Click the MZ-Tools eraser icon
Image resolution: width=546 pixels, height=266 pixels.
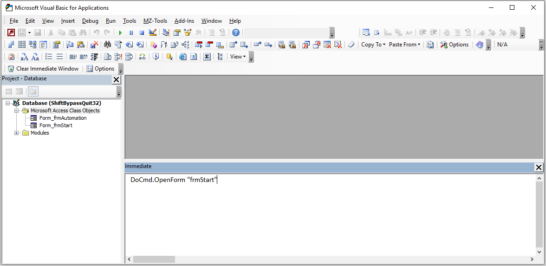coord(351,45)
